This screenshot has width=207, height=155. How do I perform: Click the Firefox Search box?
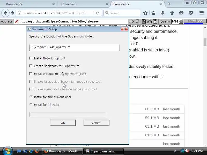tap(122, 13)
